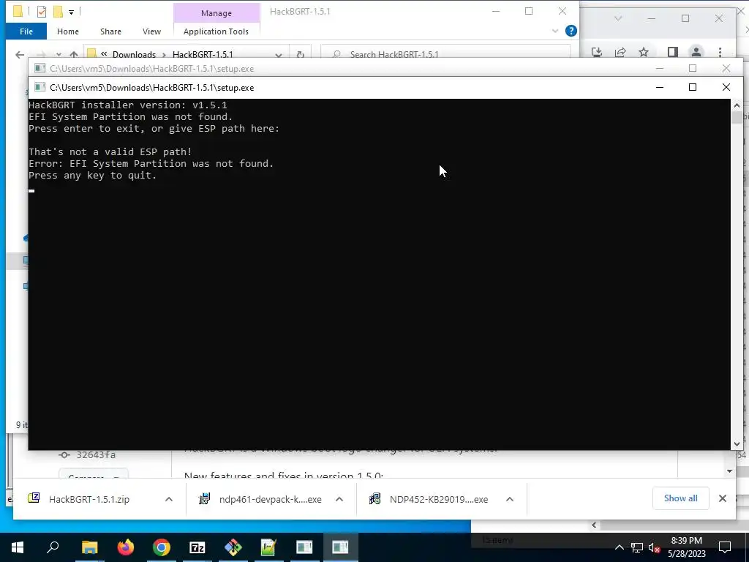This screenshot has height=562, width=749.
Task: Open the Git diamond icon on taskbar
Action: tap(233, 547)
